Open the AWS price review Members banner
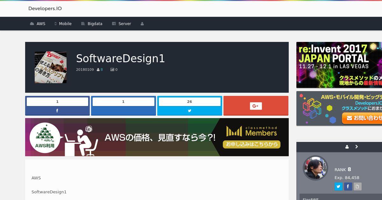 point(157,137)
